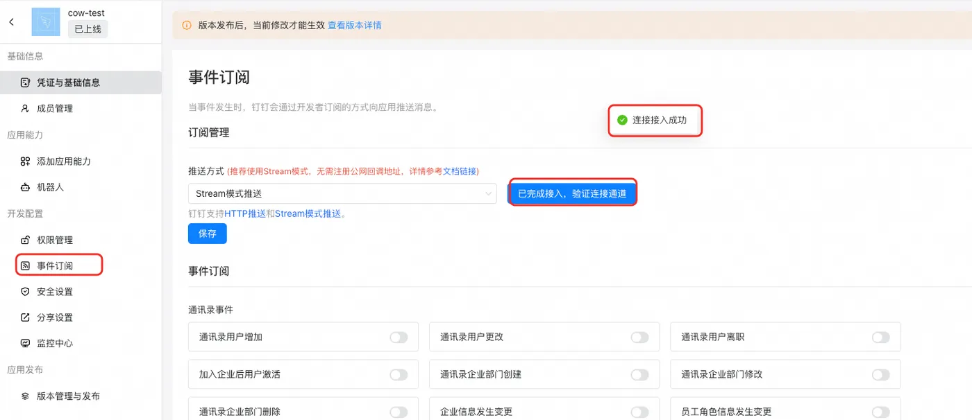The image size is (972, 420).
Task: Click the 应用发布 group label
Action: pos(25,369)
